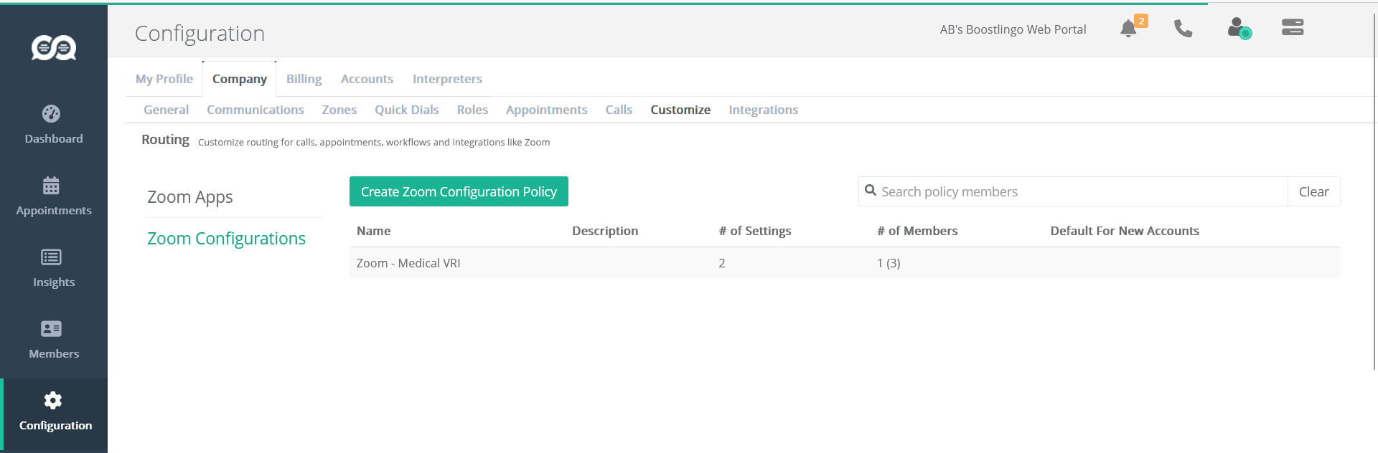The width and height of the screenshot is (1378, 453).
Task: Select the Configuration gear icon
Action: (52, 400)
